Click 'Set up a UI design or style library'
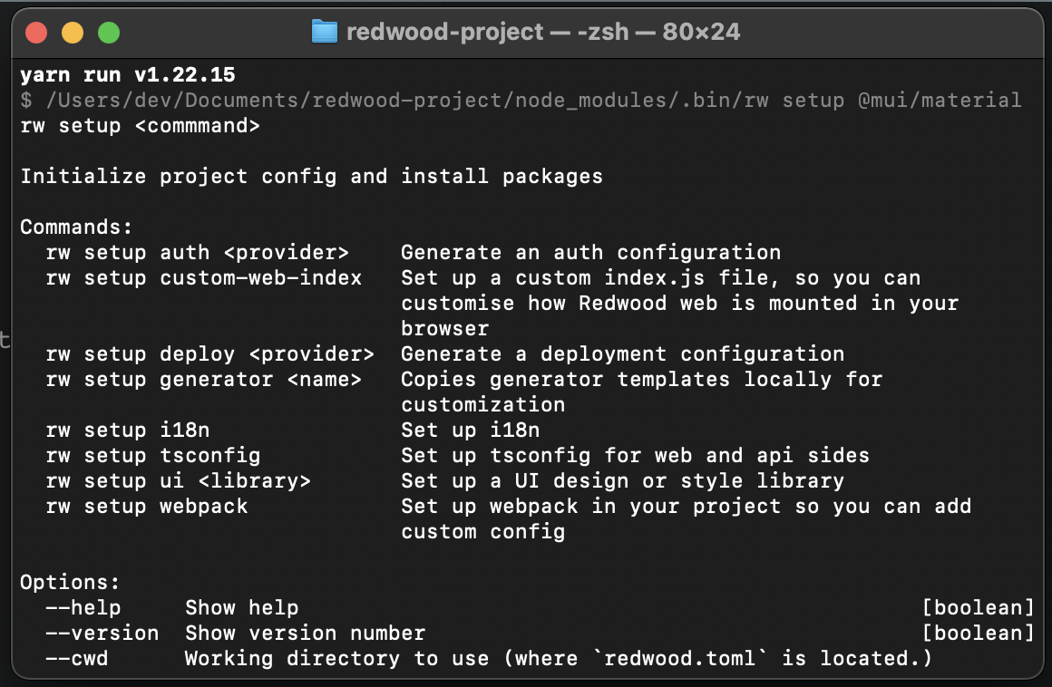The image size is (1052, 687). [623, 481]
